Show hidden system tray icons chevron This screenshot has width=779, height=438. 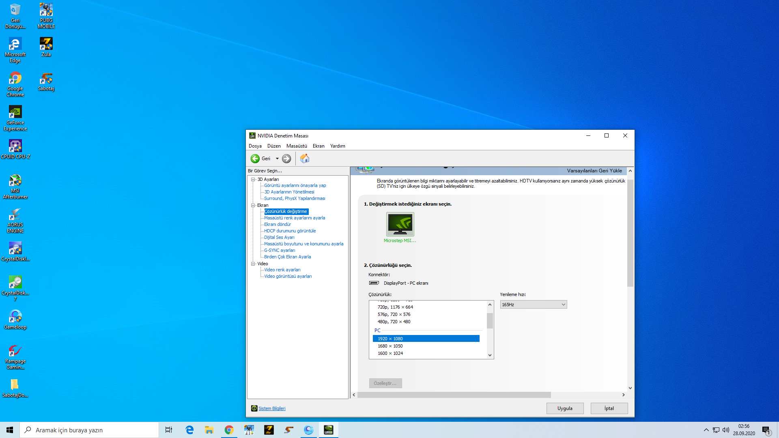coord(706,430)
